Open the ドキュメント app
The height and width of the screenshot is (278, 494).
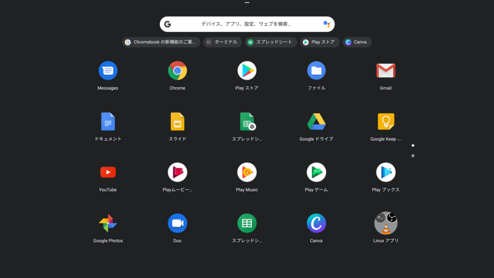pos(108,121)
